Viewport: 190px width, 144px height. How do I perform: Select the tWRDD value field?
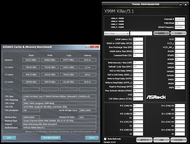[180, 63]
